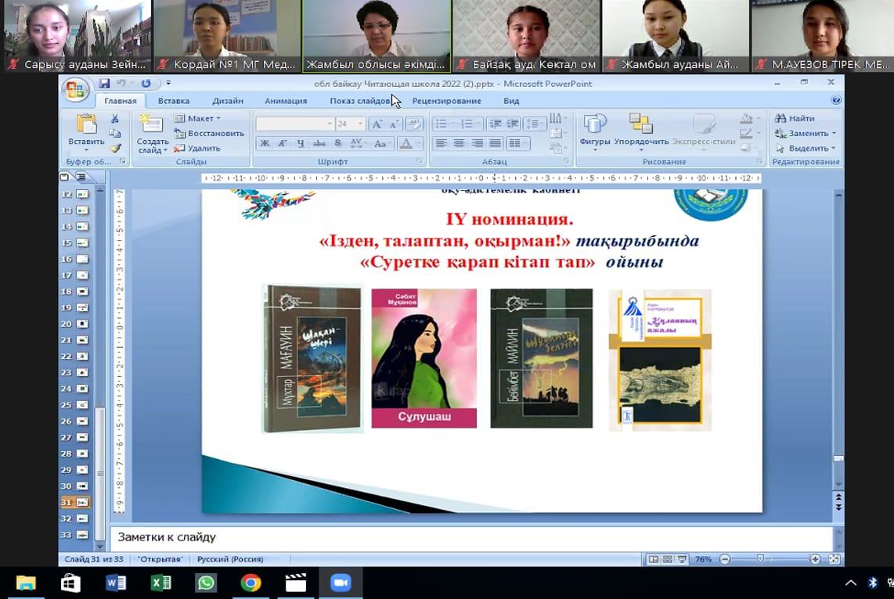Open the Показ слайдов ribbon tab
This screenshot has width=894, height=599.
click(360, 101)
